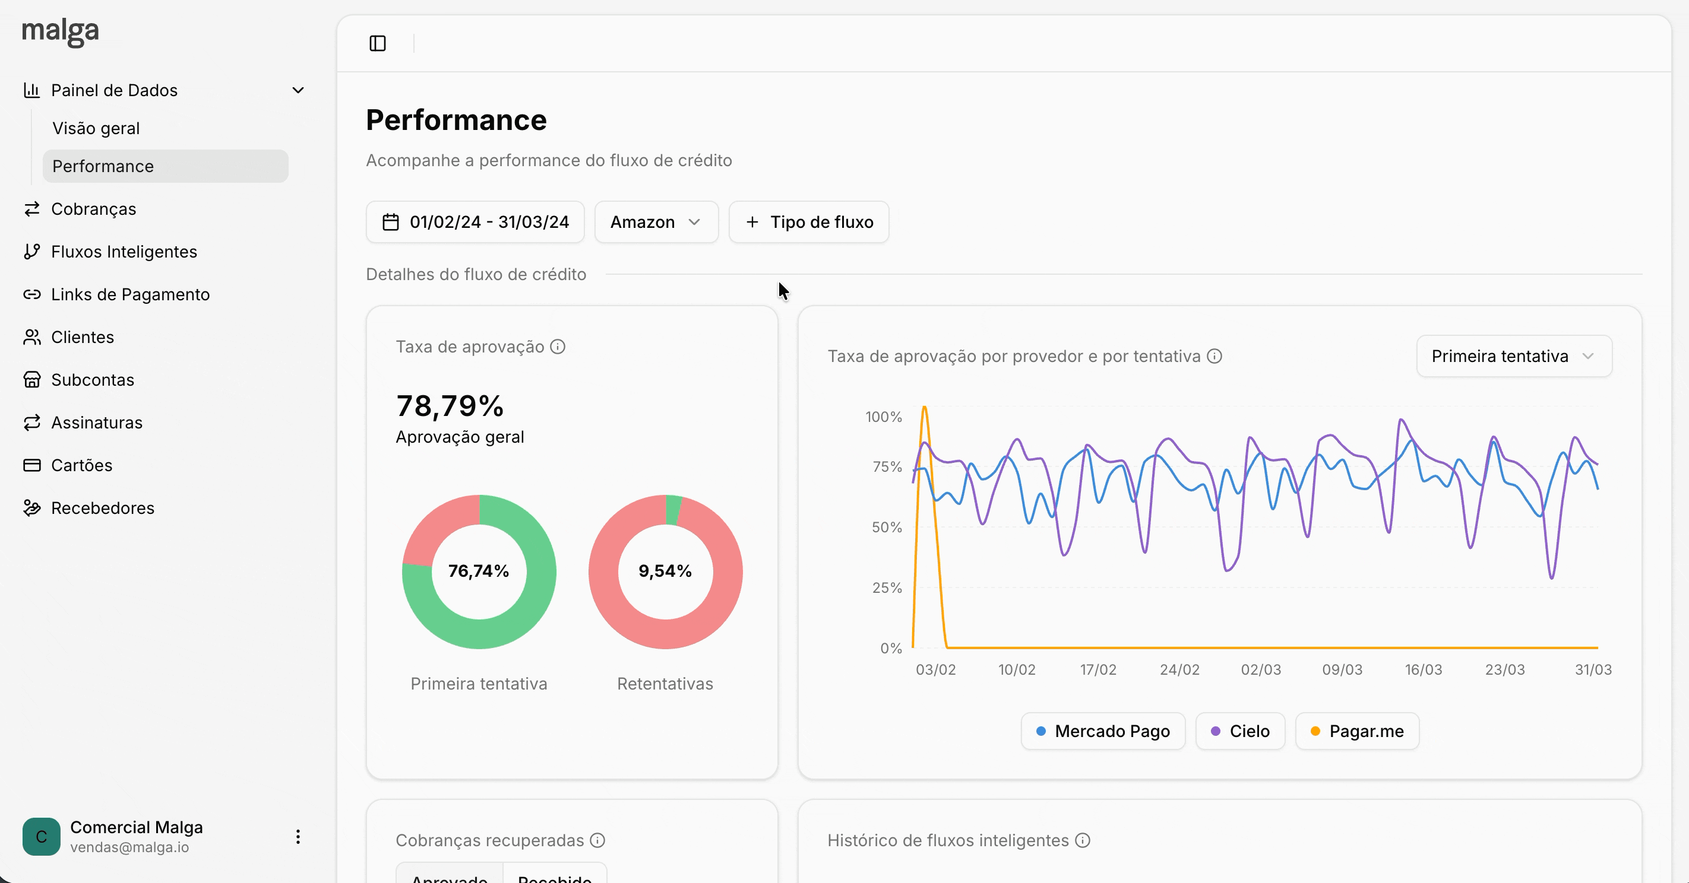This screenshot has height=883, width=1689.
Task: Go to Fluxos Inteligentes
Action: (124, 252)
